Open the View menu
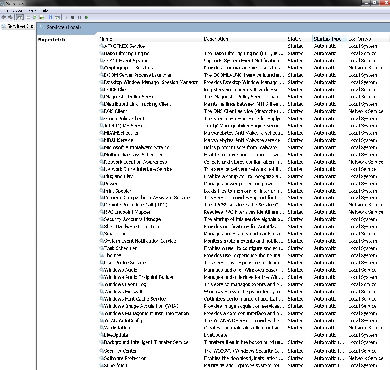Image resolution: width=390 pixels, height=370 pixels. point(32,10)
